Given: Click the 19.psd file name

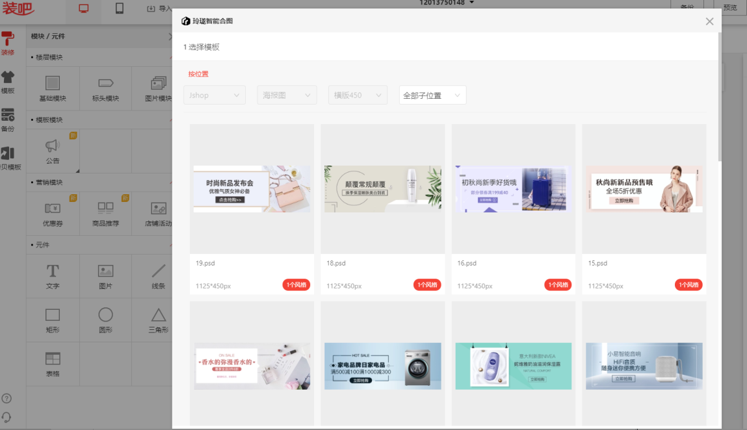Looking at the screenshot, I should (x=205, y=263).
